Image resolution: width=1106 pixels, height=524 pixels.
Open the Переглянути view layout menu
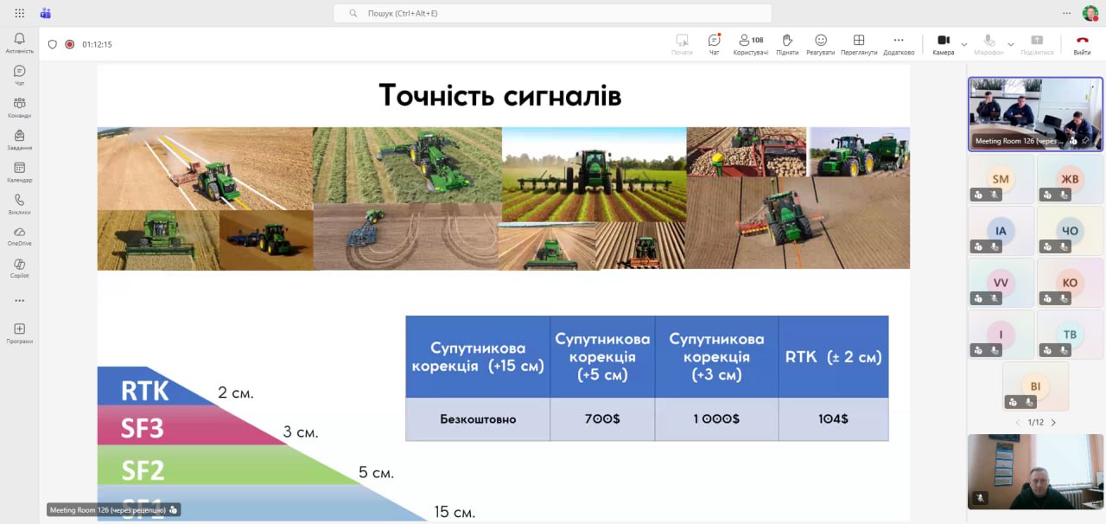(859, 43)
